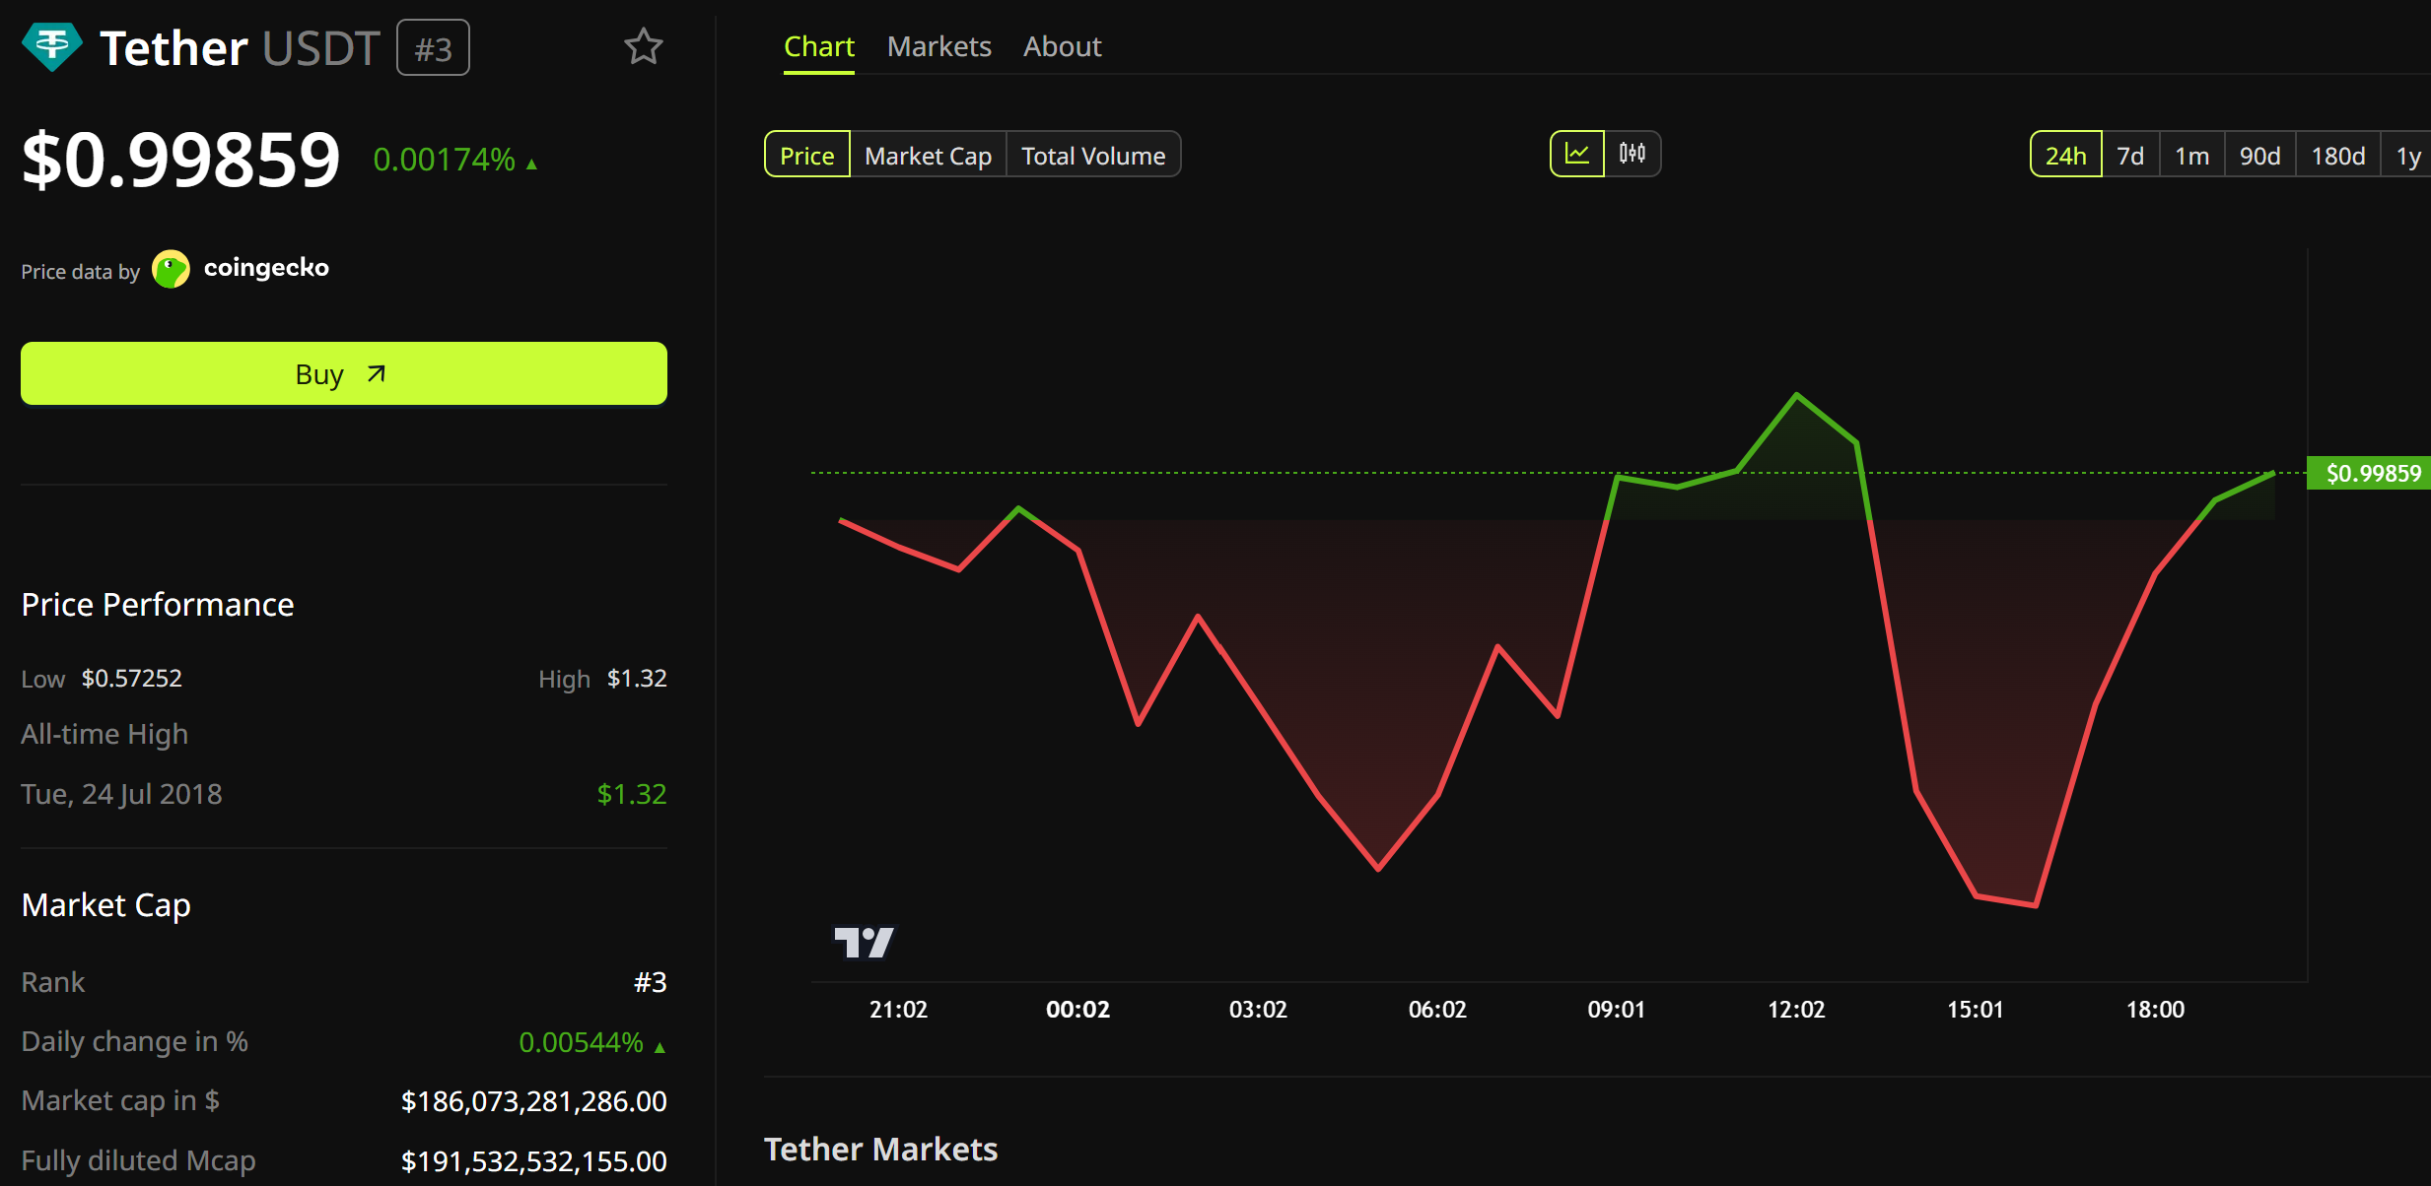Screen dimensions: 2431x1186
Task: Click the Tether Markets heading
Action: click(x=880, y=1150)
